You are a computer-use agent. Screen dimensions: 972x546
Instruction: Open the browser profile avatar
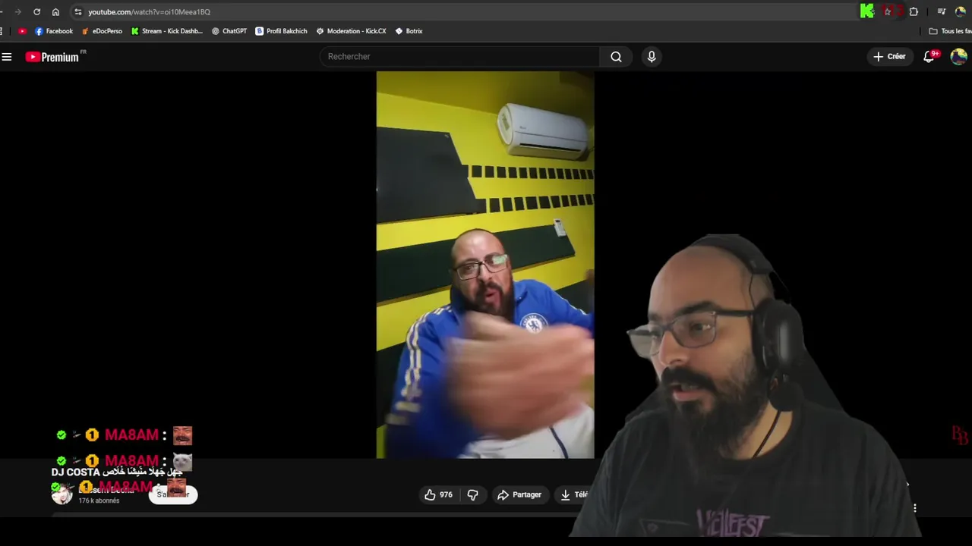coord(961,11)
